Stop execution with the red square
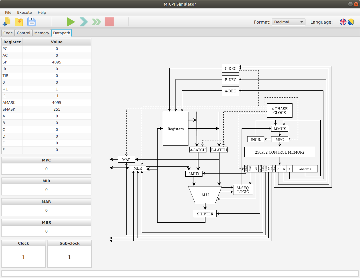360x278 pixels. point(109,22)
